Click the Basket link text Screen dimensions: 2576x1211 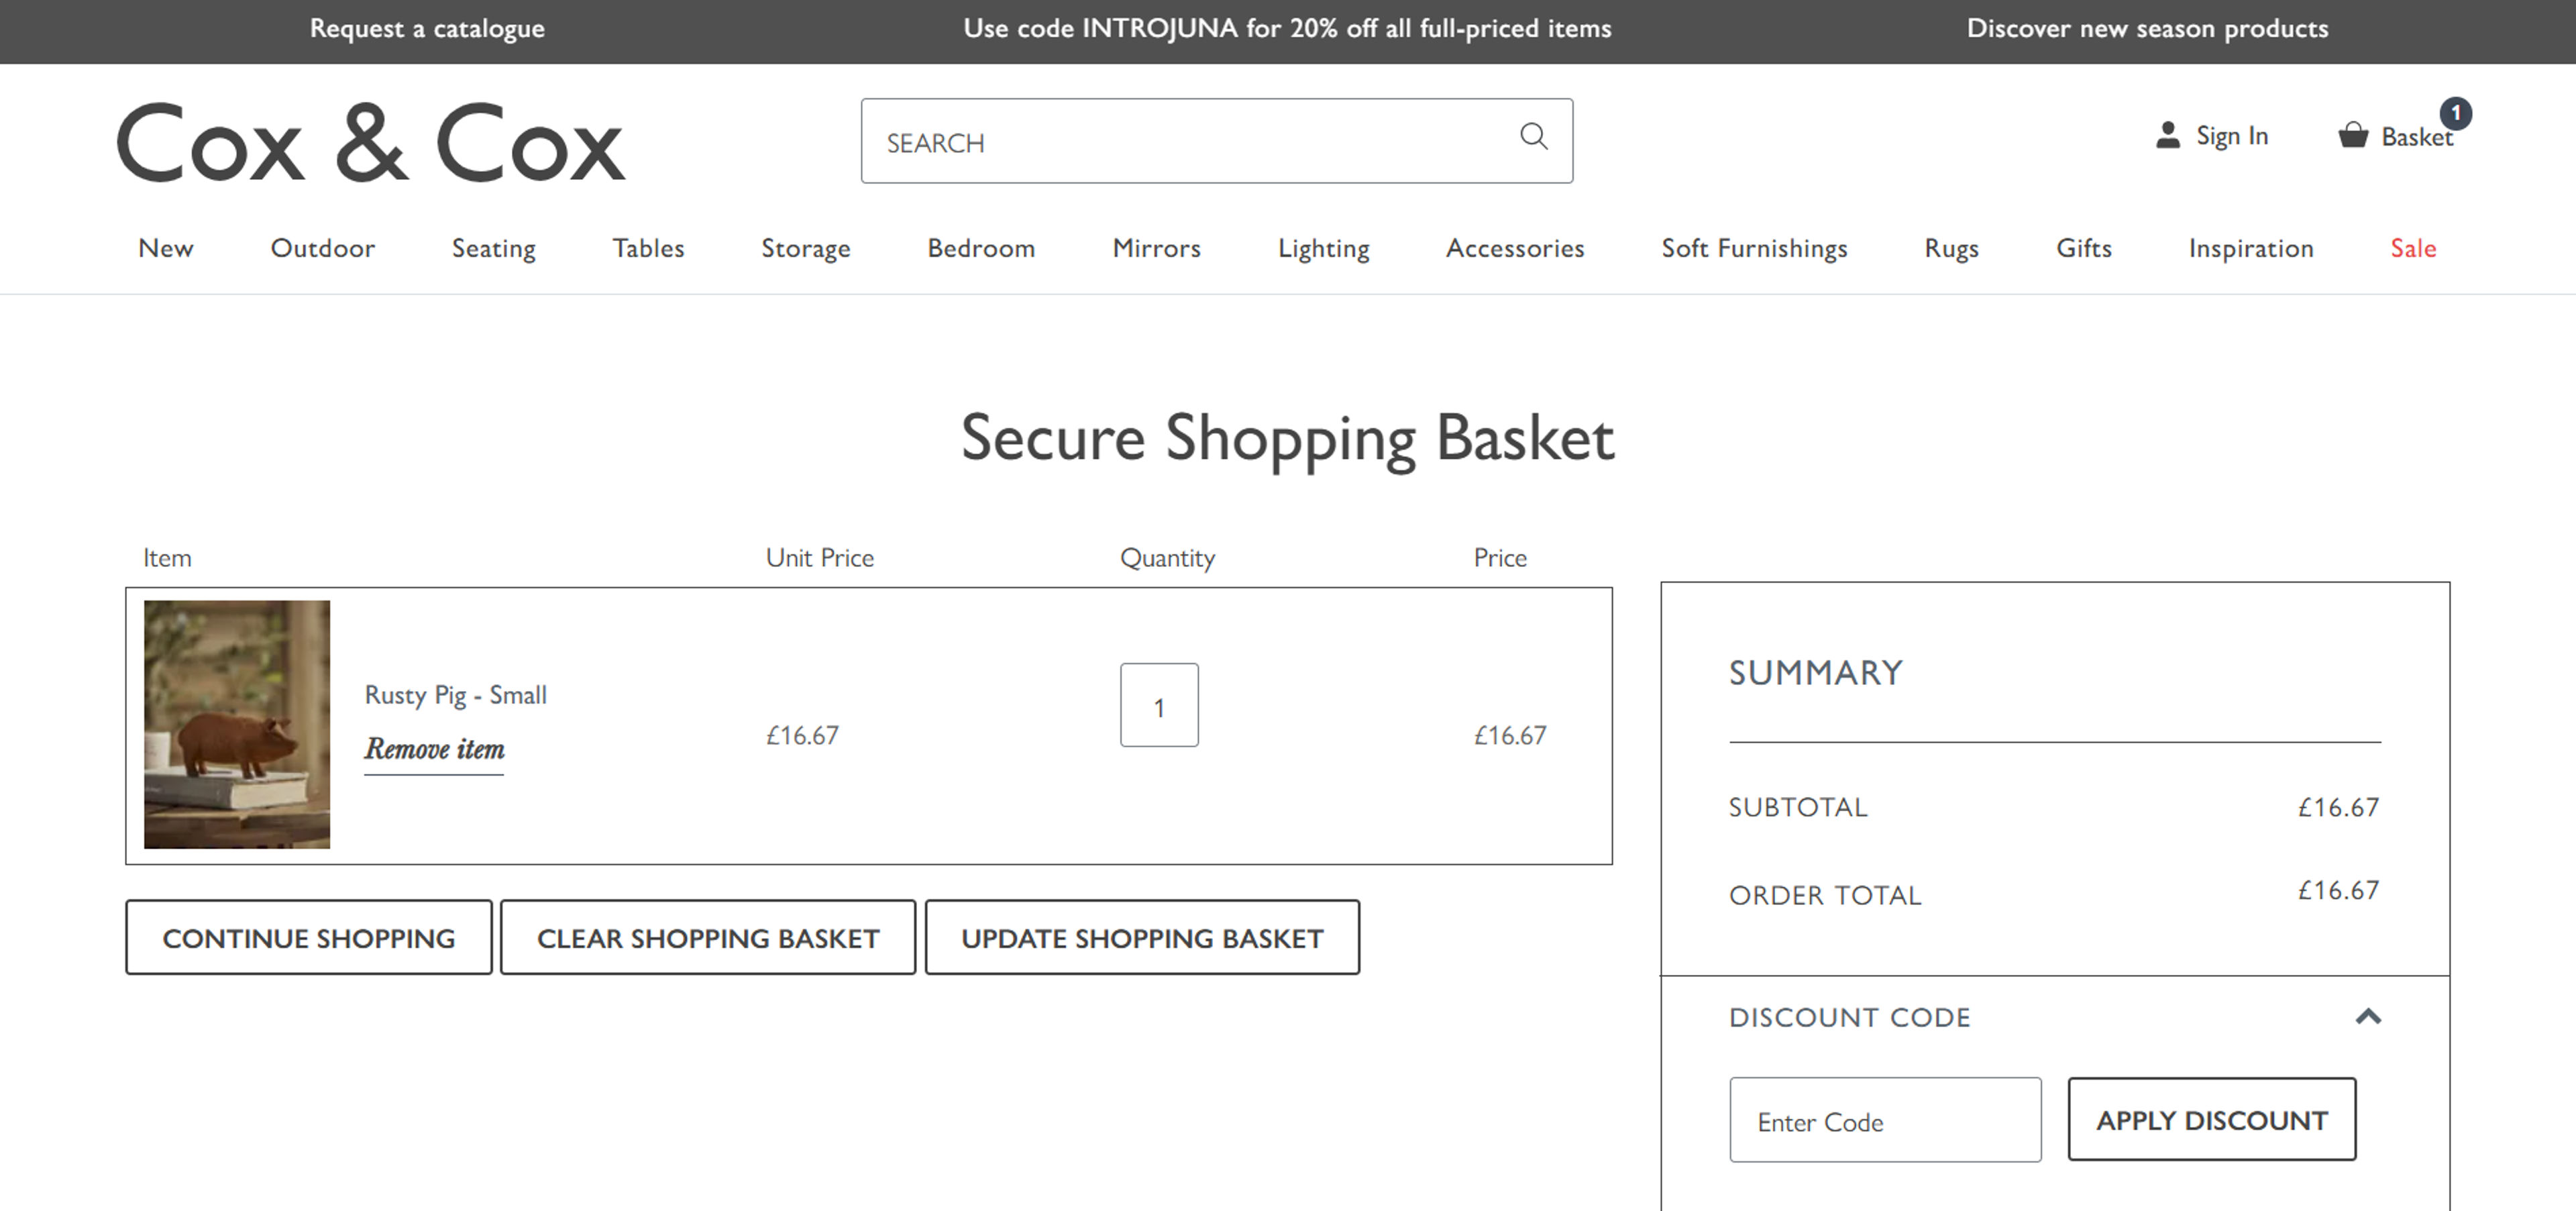click(x=2416, y=137)
